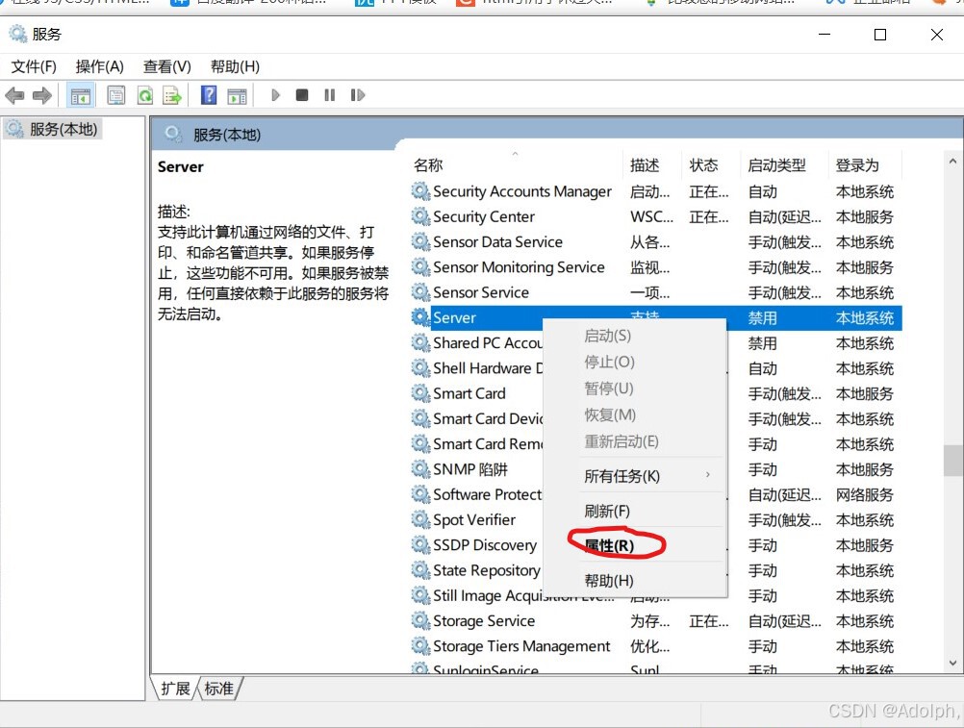Viewport: 964px width, 728px height.
Task: Select the Sensor Data Service name
Action: click(497, 241)
